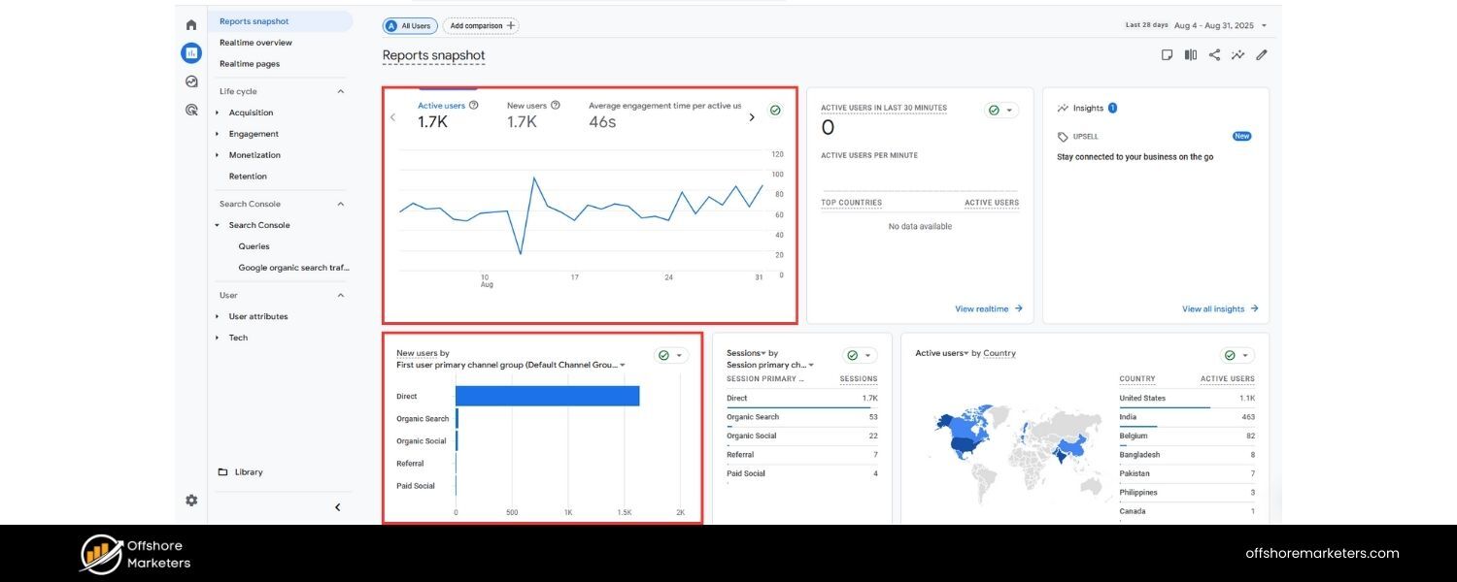Screen dimensions: 1457x582
Task: Open Realtime overview from navigation
Action: point(255,42)
